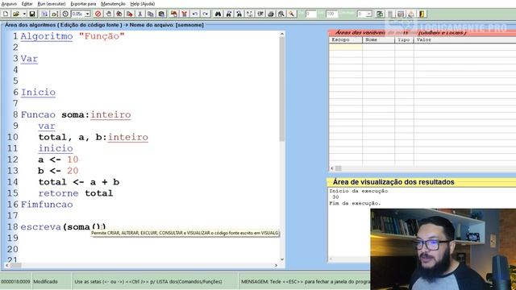The height and width of the screenshot is (290, 516).
Task: Click the code editor vertical scrollbar thumb
Action: (x=282, y=89)
